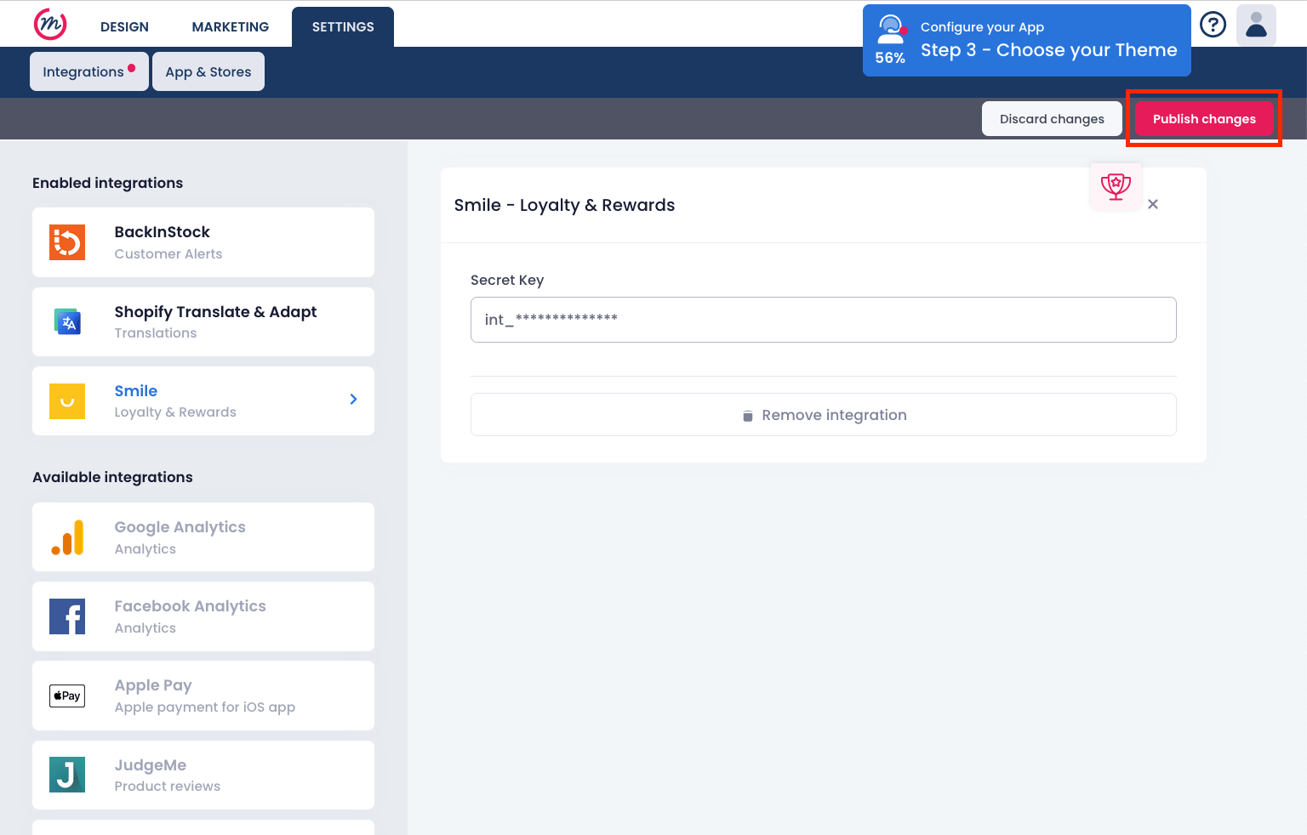Click the JudgeMe green J icon

coord(67,775)
